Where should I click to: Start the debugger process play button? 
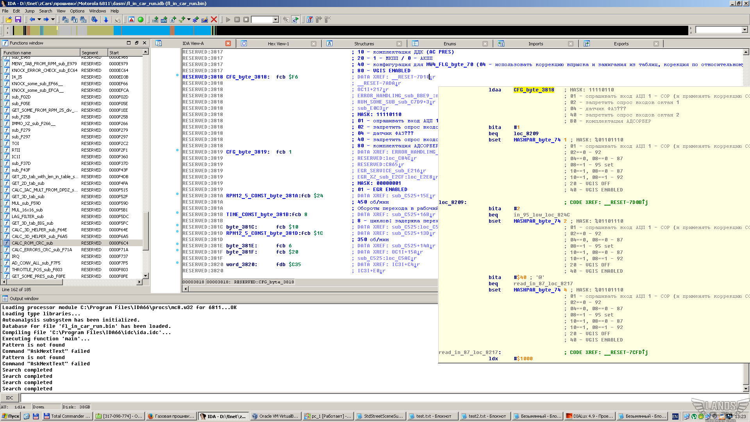click(228, 20)
